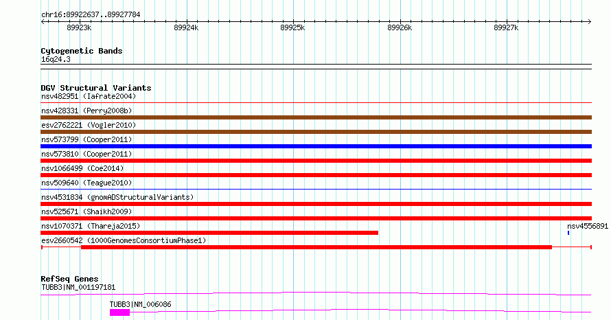Image resolution: width=611 pixels, height=320 pixels.
Task: Select the Cytogenetic Bands track title
Action: coord(82,51)
